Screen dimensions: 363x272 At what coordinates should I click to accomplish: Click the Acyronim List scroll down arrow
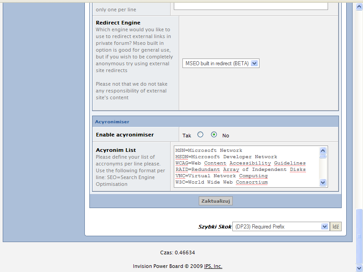[323, 182]
